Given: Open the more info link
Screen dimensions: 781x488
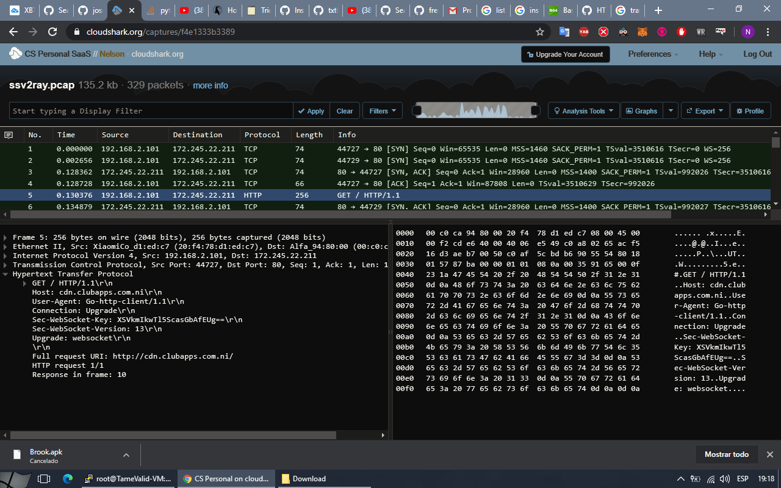Looking at the screenshot, I should (211, 85).
